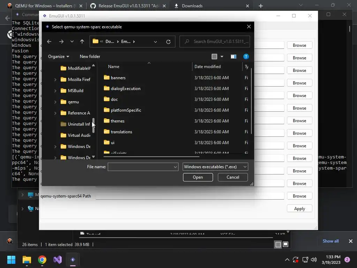357x268 pixels.
Task: Click the Search EmuGUI folder box
Action: 215,42
